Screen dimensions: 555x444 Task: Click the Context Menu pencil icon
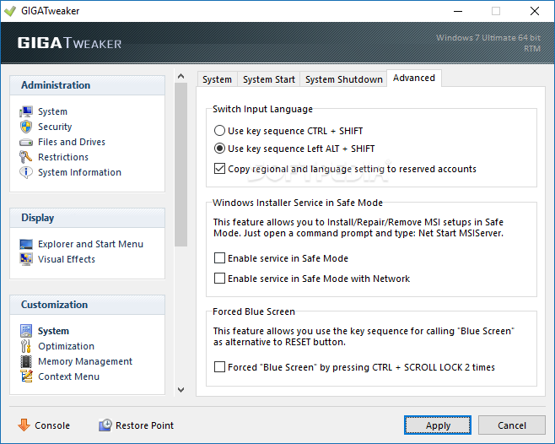(26, 376)
